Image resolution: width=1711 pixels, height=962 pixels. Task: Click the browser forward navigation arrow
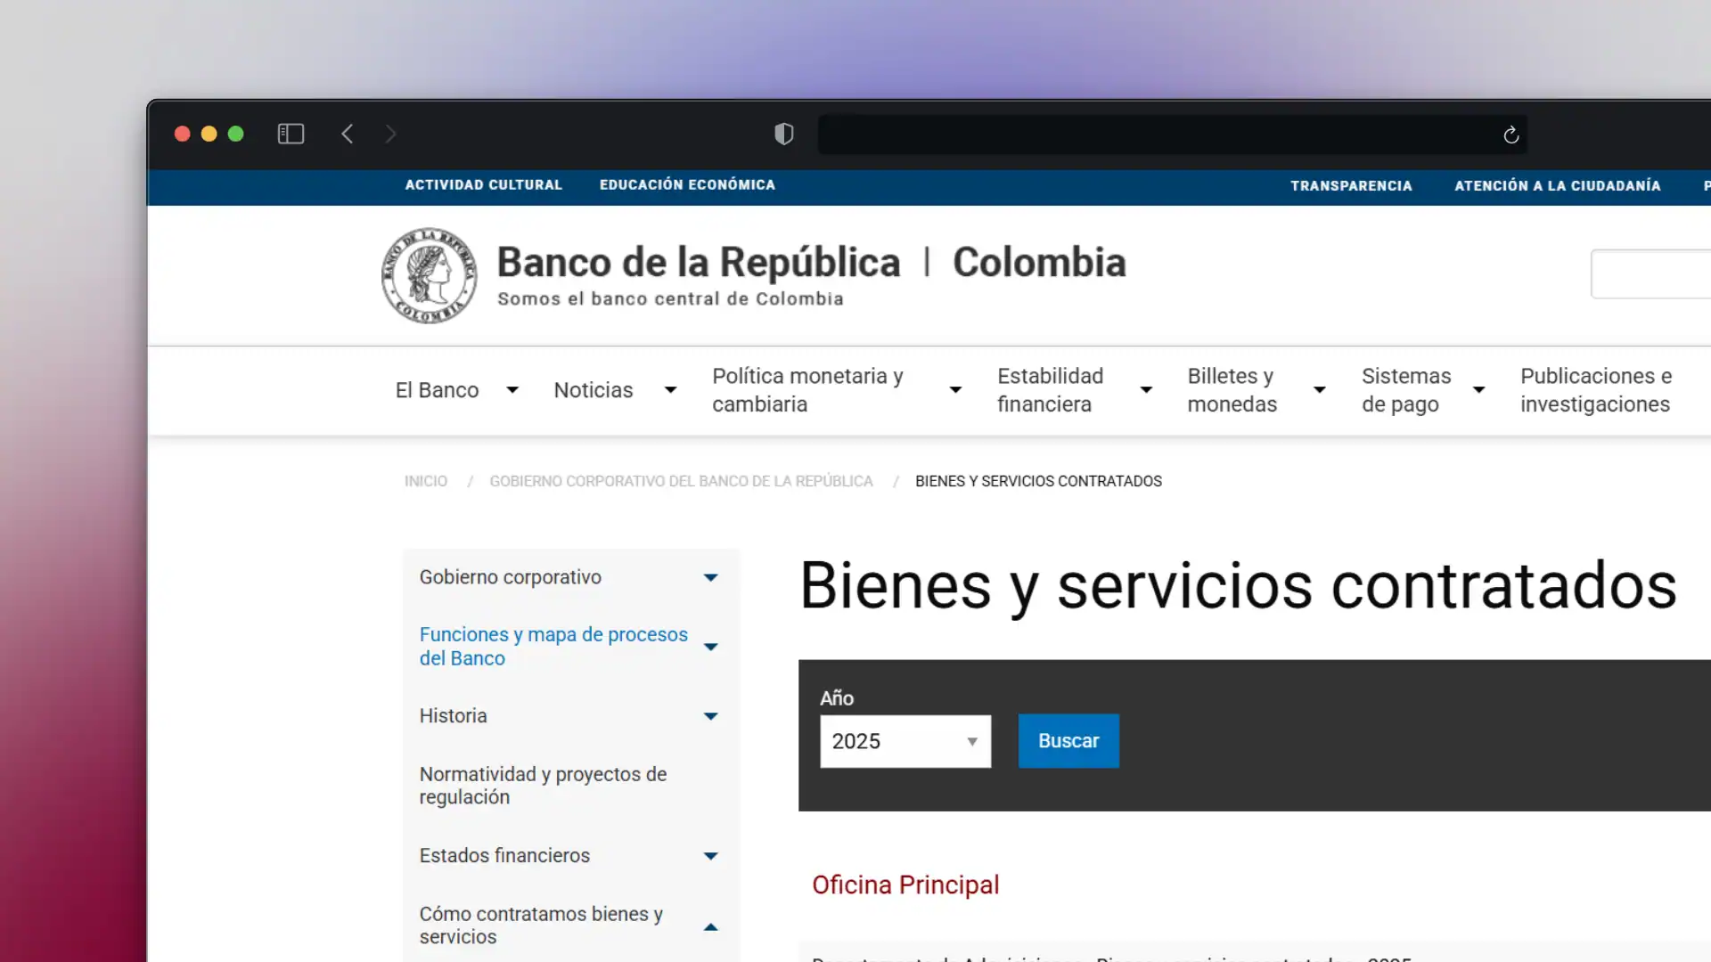coord(390,134)
